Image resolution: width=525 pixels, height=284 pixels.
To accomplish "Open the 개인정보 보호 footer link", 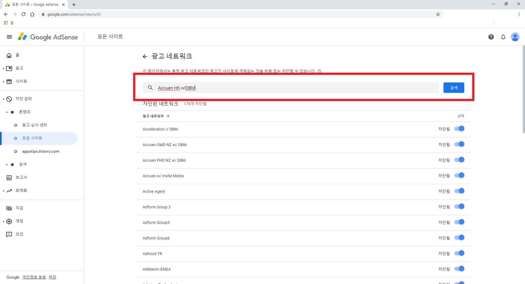I will point(34,277).
